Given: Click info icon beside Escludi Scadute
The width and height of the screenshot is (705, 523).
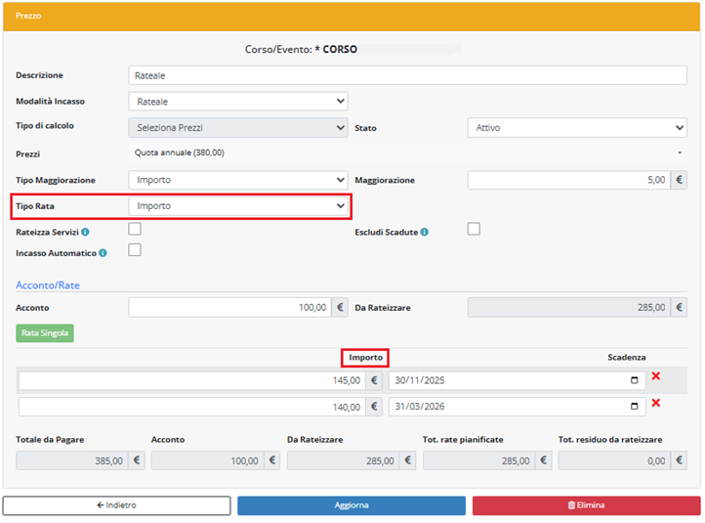Looking at the screenshot, I should coord(424,233).
